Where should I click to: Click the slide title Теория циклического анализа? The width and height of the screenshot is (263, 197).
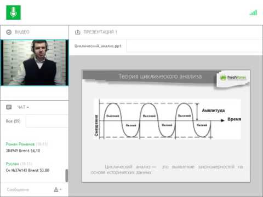click(x=160, y=76)
